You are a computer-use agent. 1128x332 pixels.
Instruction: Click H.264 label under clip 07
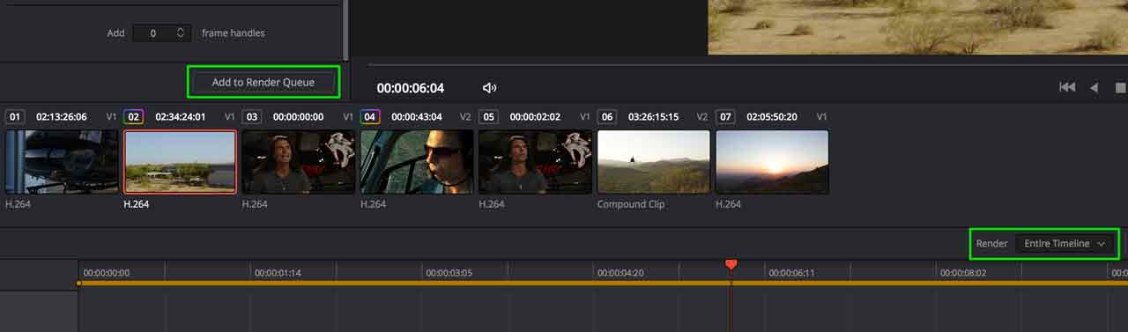728,204
